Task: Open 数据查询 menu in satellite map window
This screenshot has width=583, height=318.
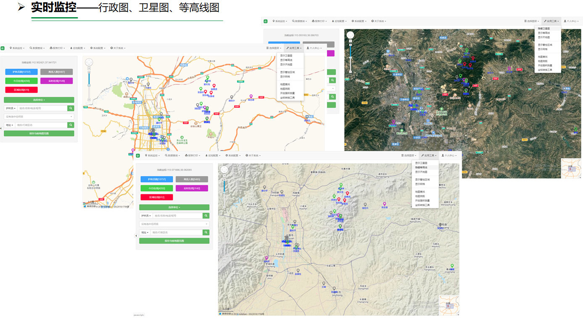Action: point(301,21)
